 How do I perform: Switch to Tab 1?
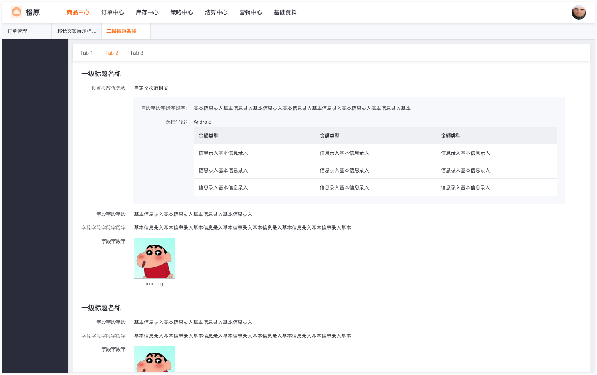[86, 53]
